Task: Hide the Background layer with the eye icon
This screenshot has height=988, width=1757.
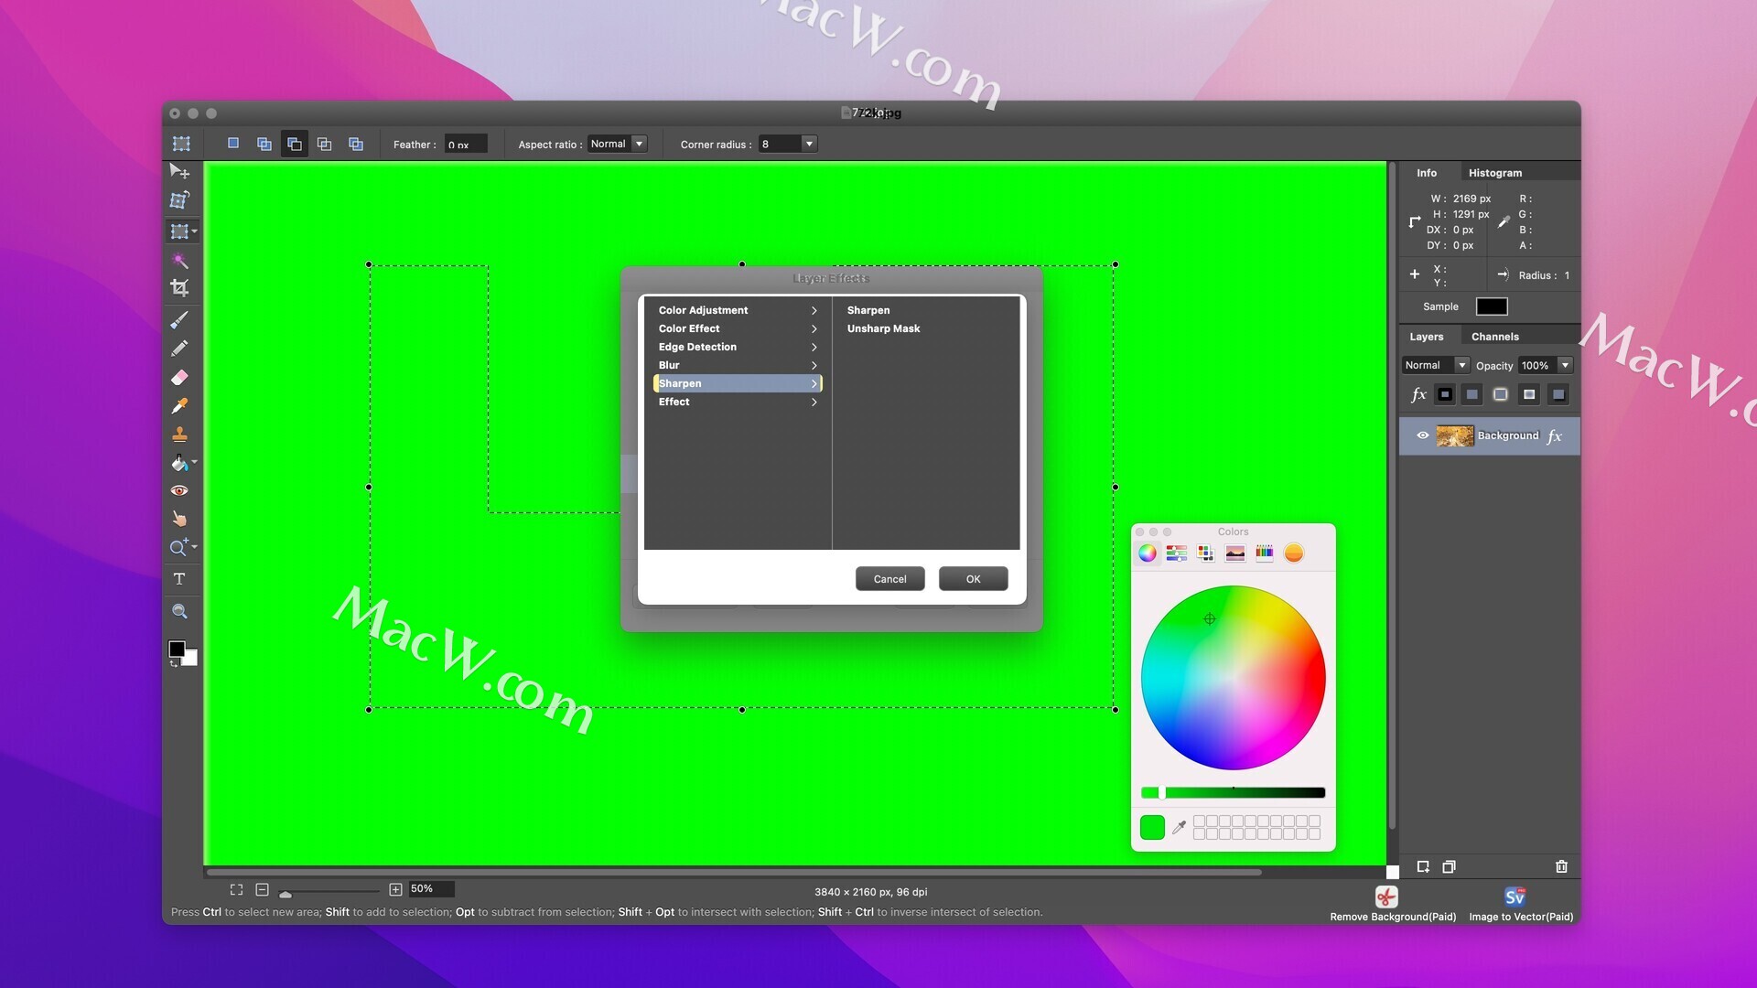Action: pyautogui.click(x=1422, y=435)
